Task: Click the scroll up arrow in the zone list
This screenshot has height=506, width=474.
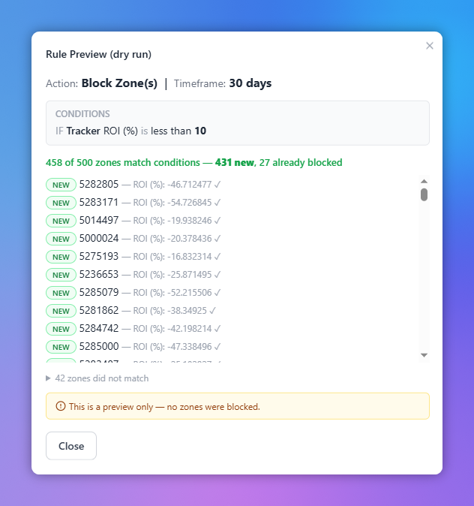Action: [424, 182]
